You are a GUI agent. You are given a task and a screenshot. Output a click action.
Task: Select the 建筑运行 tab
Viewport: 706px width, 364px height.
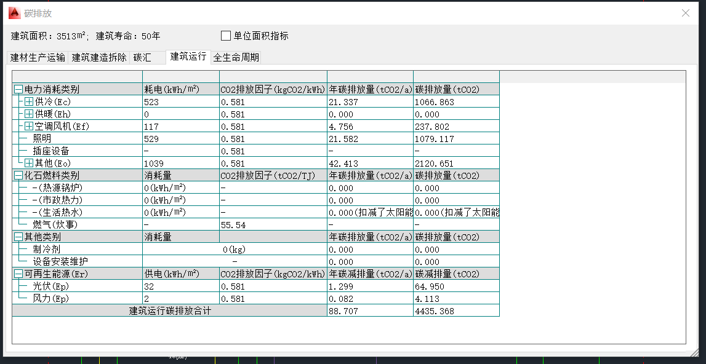click(188, 57)
